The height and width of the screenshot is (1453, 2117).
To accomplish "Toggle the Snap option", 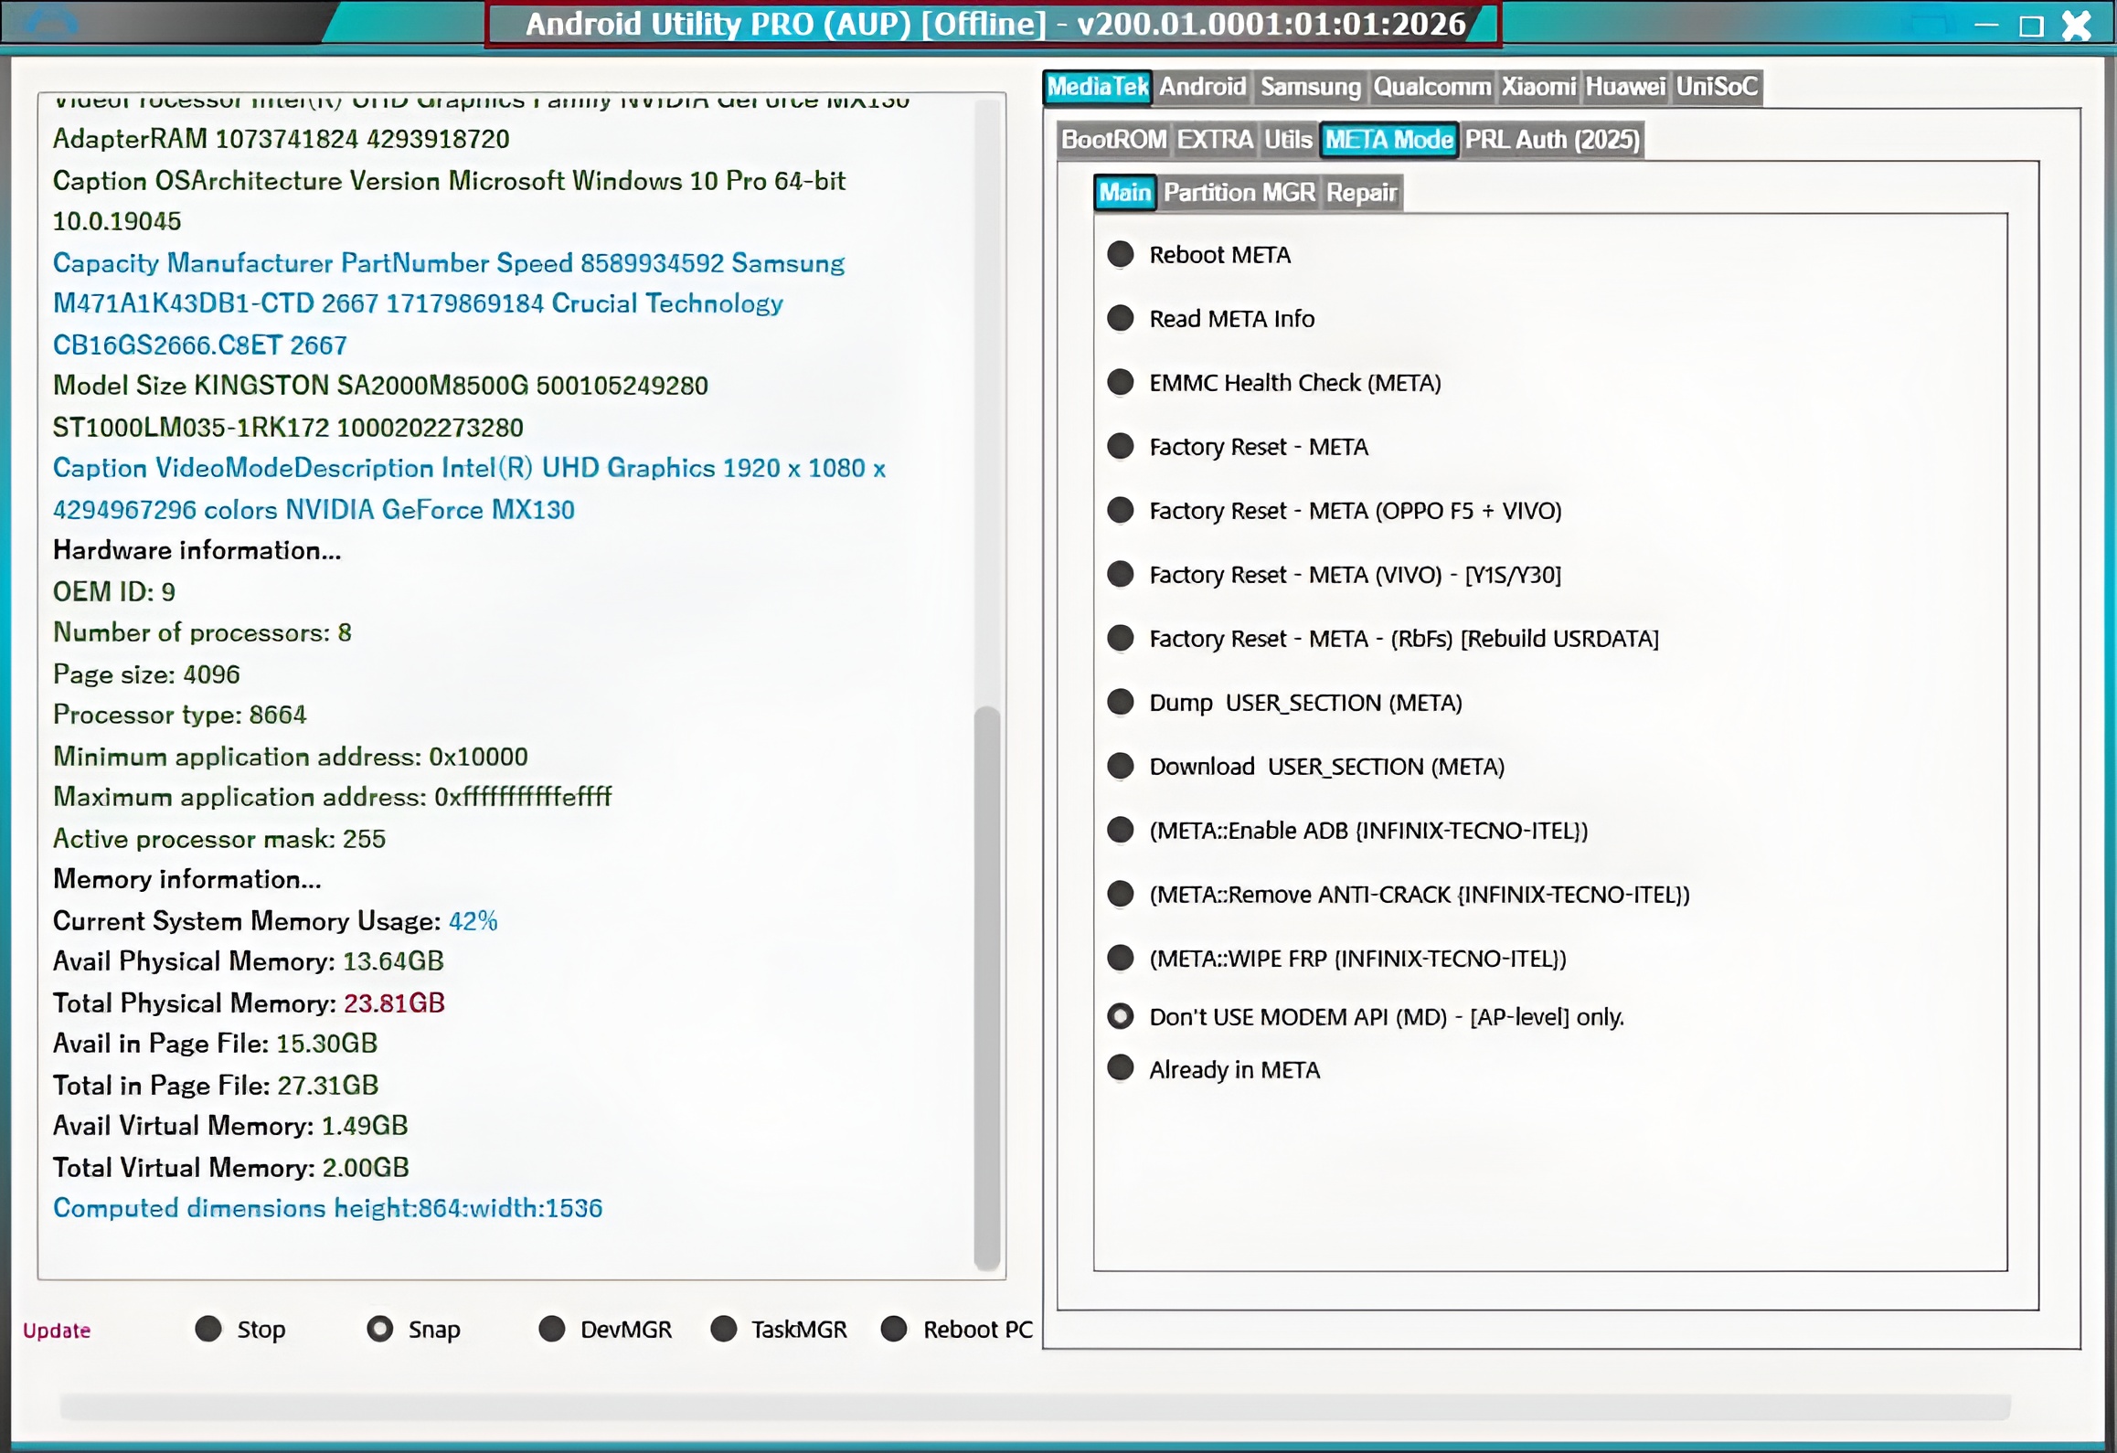I will (x=380, y=1329).
